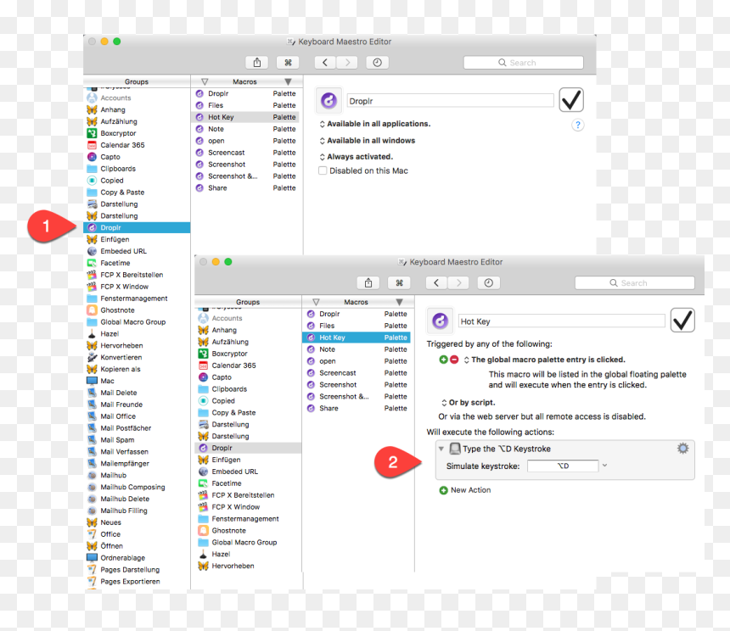Click the Droplr group name field
The image size is (730, 631).
pyautogui.click(x=450, y=101)
